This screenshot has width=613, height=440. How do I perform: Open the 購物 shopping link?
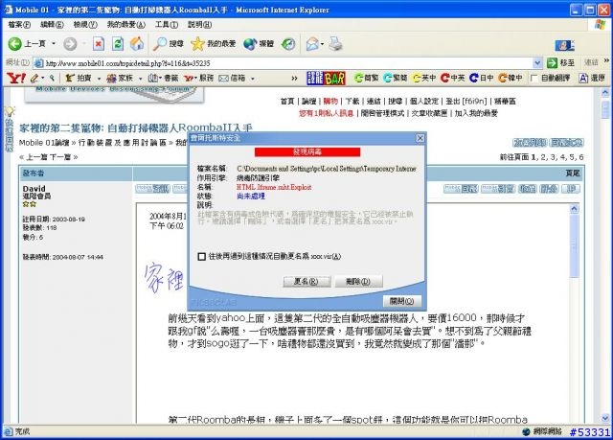pos(330,102)
